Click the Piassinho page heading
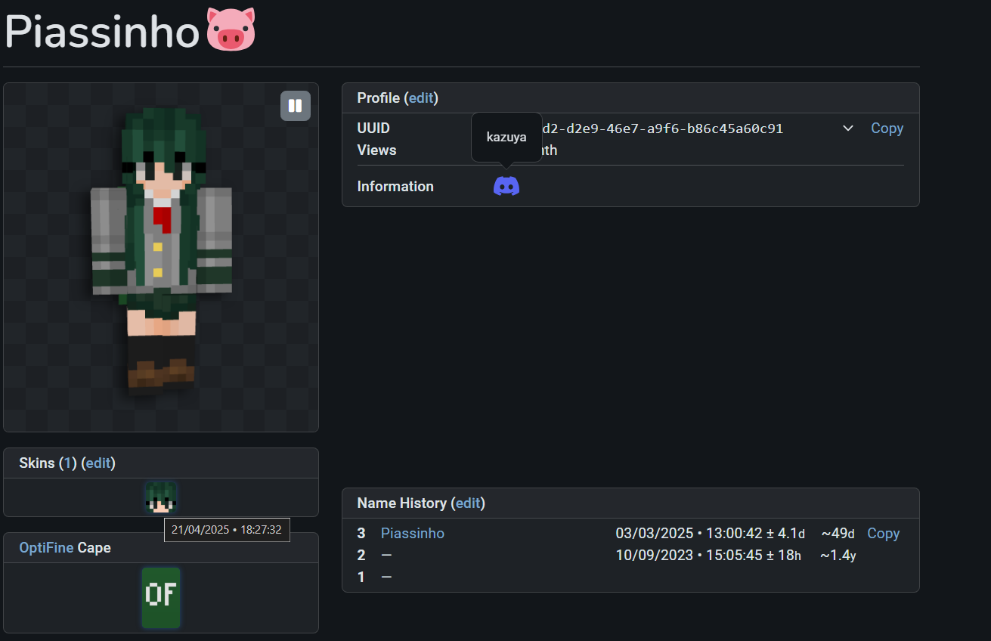This screenshot has height=641, width=991. pyautogui.click(x=103, y=31)
